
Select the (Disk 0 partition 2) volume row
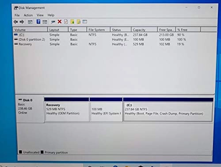click(32, 40)
